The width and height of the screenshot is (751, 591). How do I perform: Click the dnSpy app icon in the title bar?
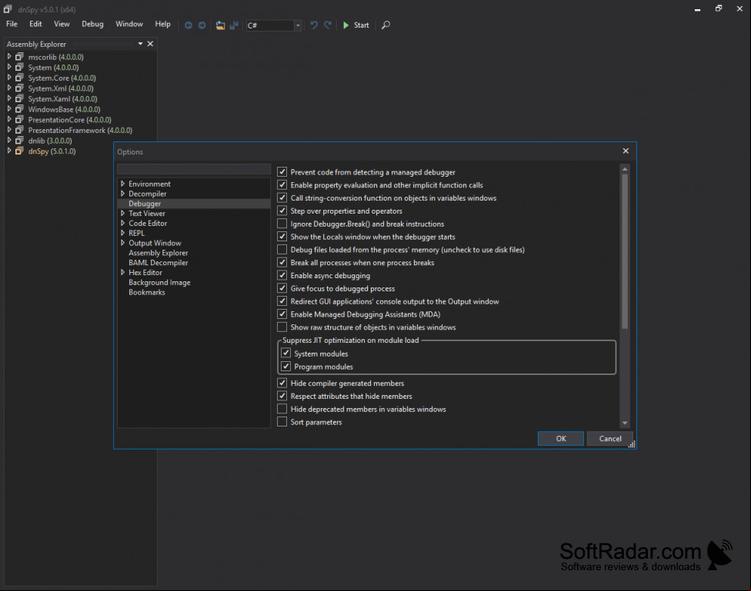(8, 9)
